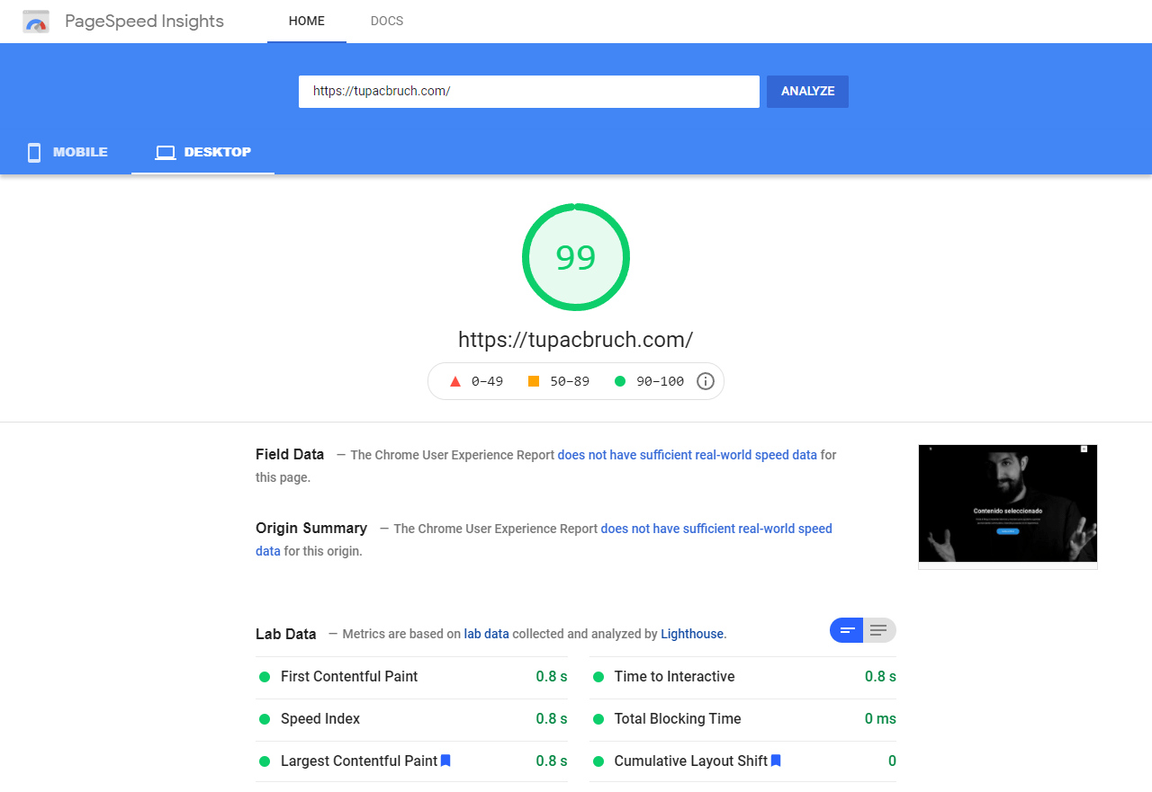Click the real-world speed data link in Field Data
The image size is (1152, 792).
pyautogui.click(x=686, y=455)
